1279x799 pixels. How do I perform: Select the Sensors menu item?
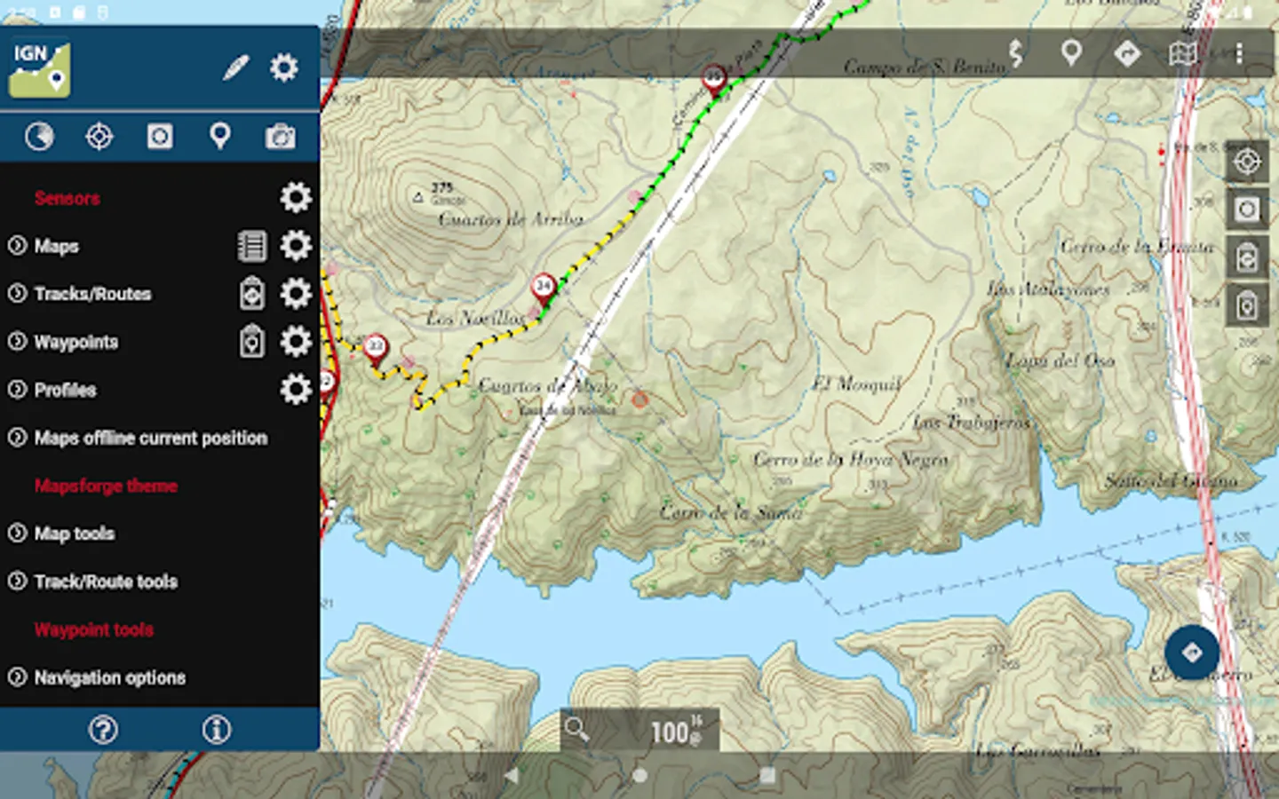pos(67,198)
